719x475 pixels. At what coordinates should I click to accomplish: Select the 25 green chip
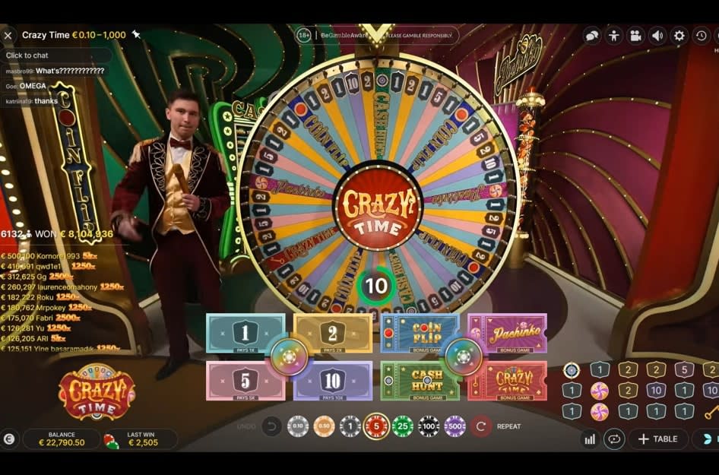(x=403, y=426)
